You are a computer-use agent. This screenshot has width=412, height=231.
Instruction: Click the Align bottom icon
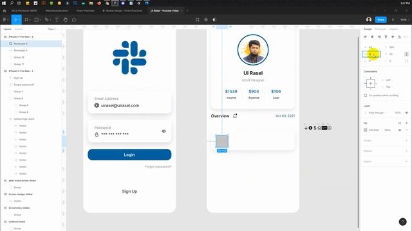point(399,37)
